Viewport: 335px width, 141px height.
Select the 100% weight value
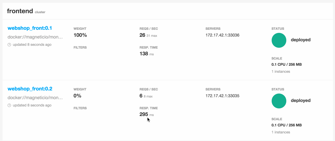(x=80, y=35)
